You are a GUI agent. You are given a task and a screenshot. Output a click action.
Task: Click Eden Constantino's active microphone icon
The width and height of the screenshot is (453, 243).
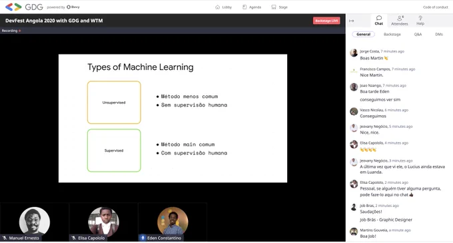point(143,238)
